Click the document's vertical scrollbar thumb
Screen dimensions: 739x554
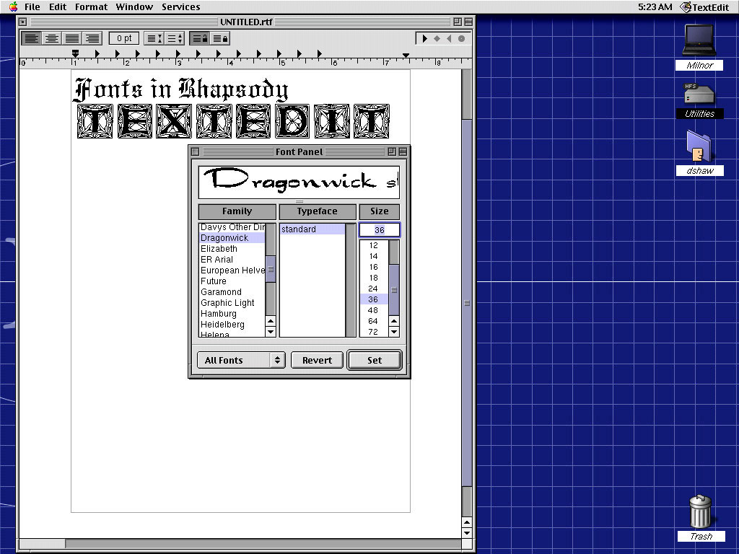coord(467,303)
